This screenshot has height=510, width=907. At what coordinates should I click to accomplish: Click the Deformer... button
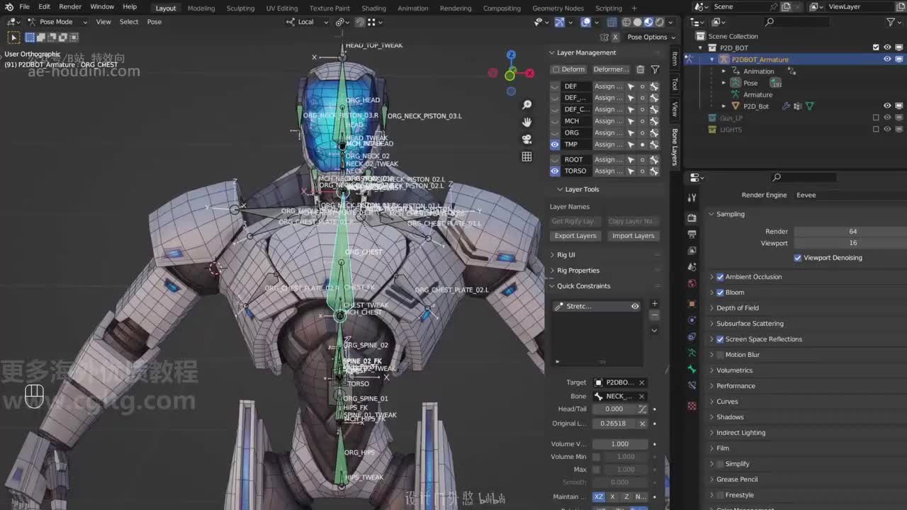611,69
